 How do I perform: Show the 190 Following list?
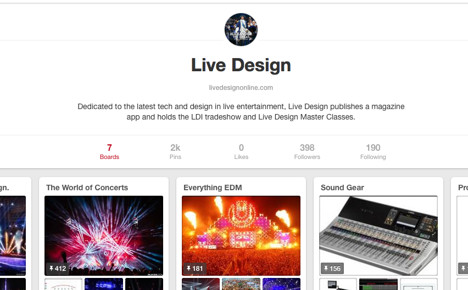[373, 151]
